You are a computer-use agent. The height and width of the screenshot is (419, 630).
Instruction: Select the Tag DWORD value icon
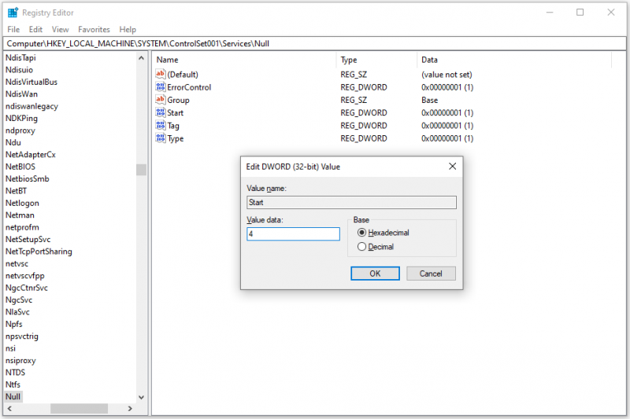(x=161, y=126)
